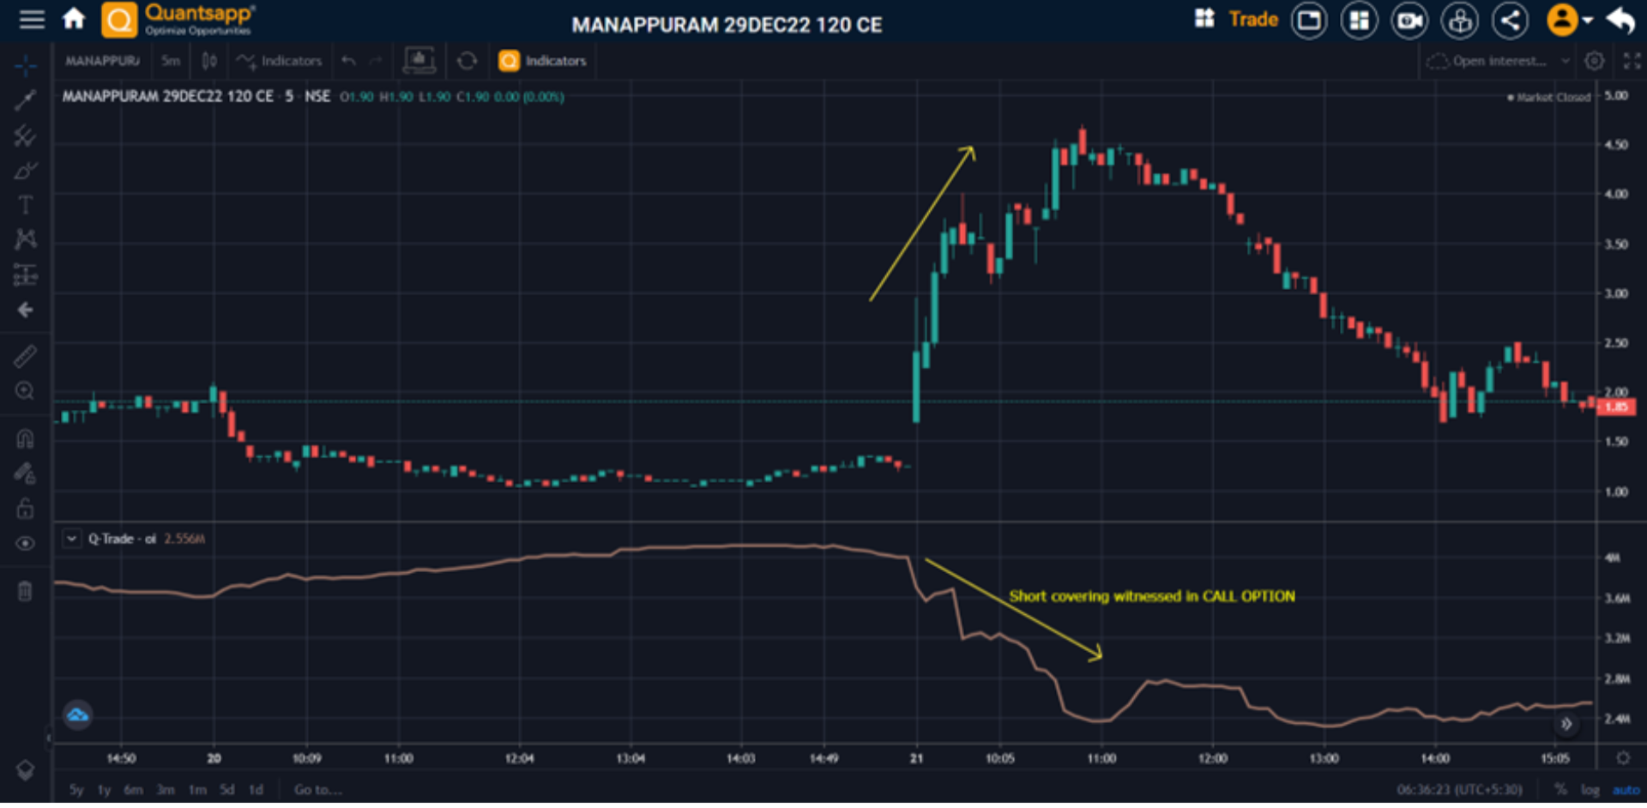Delete drawings with the trash icon
1647x808 pixels.
(25, 591)
